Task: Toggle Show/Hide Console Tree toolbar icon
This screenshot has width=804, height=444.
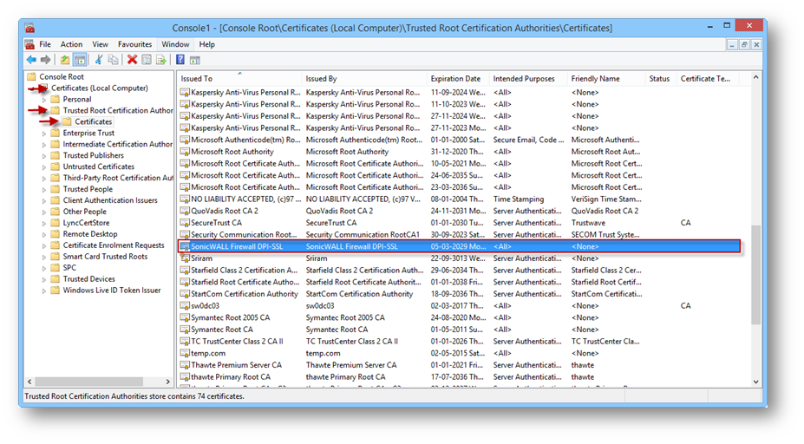Action: pos(80,60)
